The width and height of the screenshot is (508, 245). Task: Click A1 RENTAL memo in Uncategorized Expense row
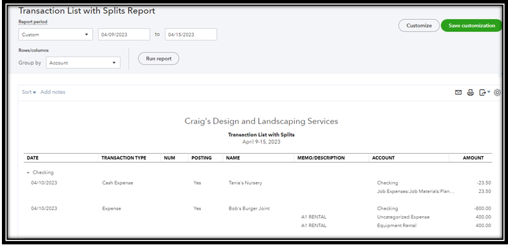click(x=314, y=217)
